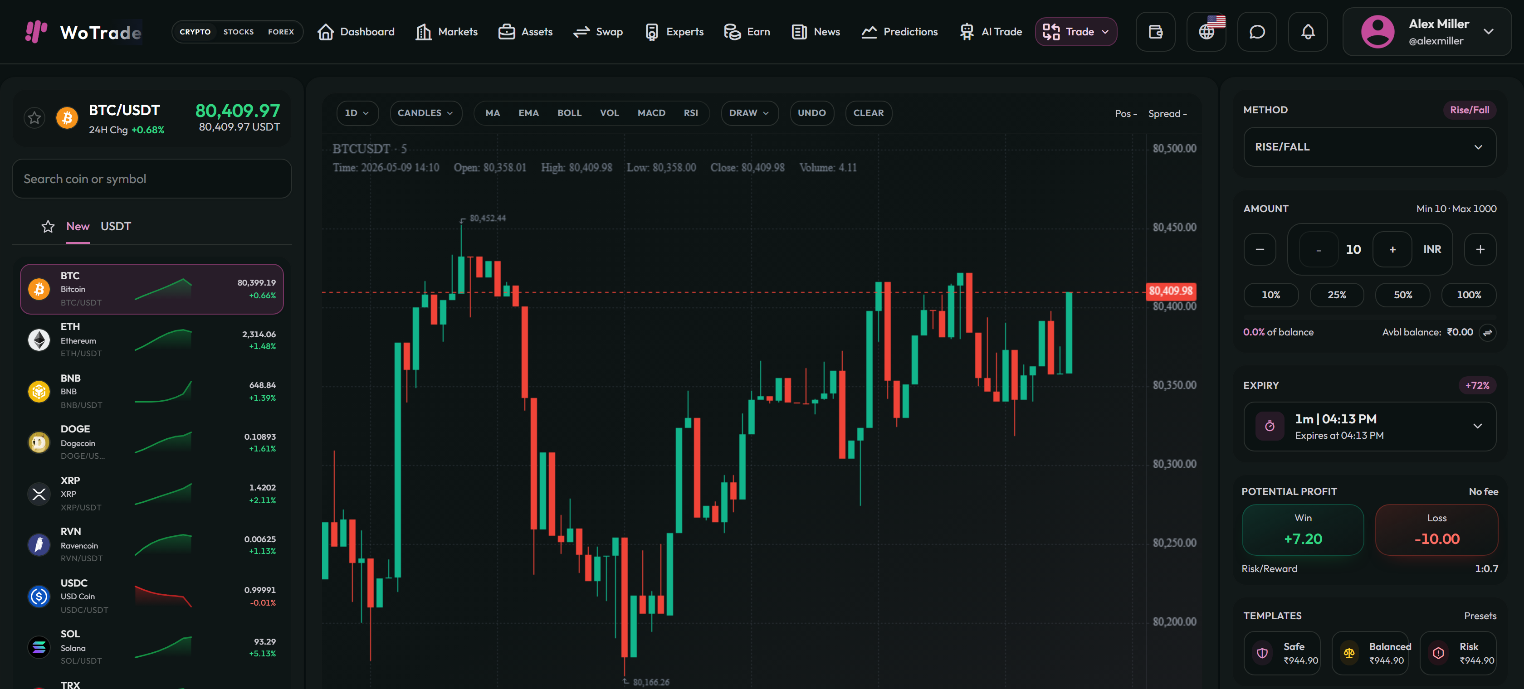Click the CLEAR chart button
The image size is (1524, 689).
[x=869, y=113]
